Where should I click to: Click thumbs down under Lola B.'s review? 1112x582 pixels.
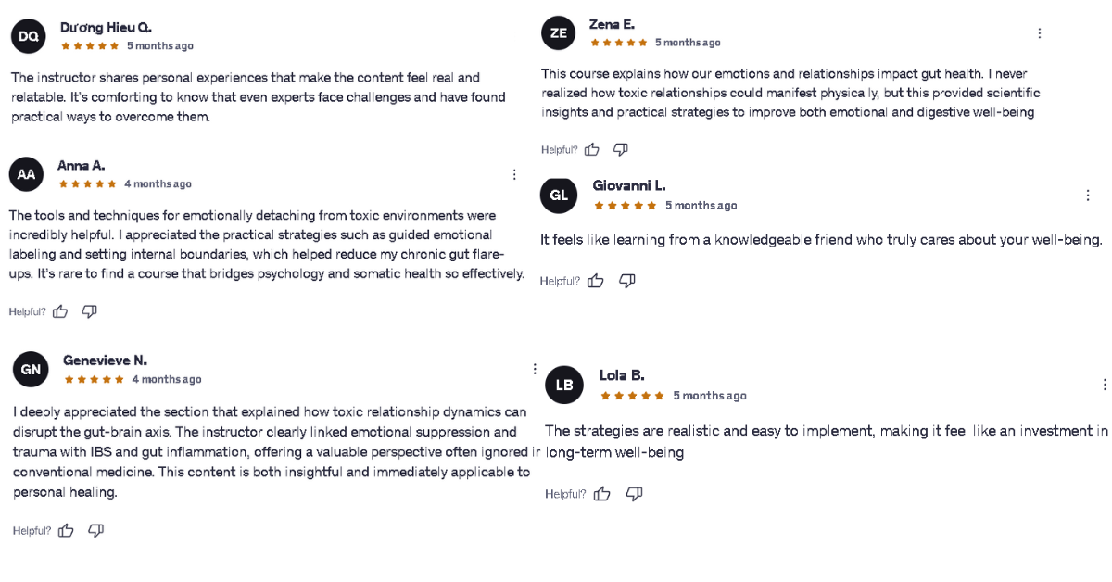(x=634, y=494)
